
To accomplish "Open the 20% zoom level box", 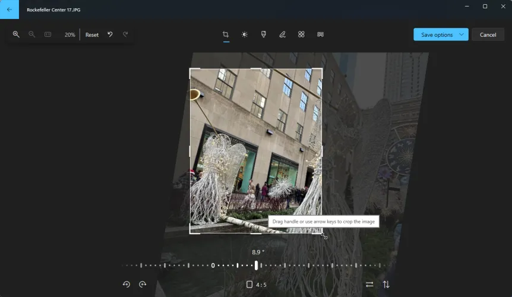I will pyautogui.click(x=69, y=34).
